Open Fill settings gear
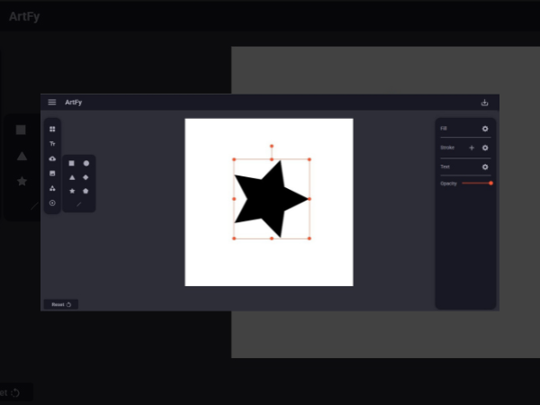The height and width of the screenshot is (405, 540). tap(485, 129)
